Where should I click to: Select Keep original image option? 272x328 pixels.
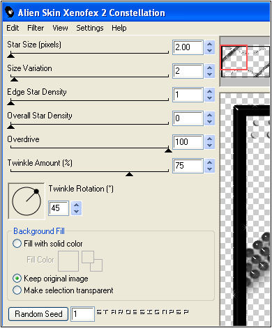coord(17,279)
